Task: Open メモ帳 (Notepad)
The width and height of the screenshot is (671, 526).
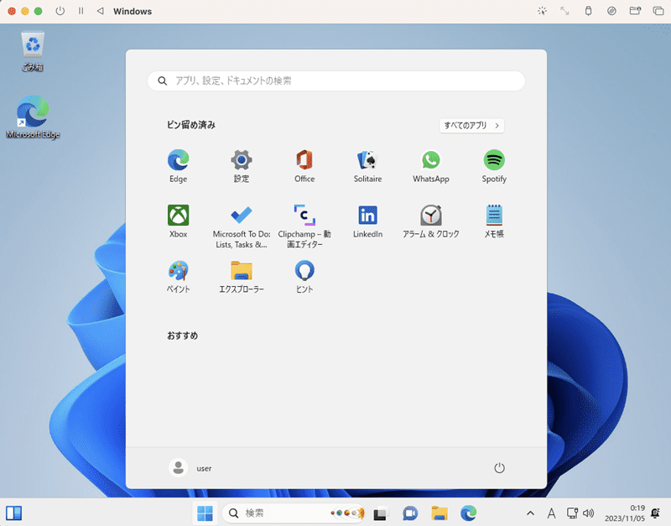Action: (494, 221)
